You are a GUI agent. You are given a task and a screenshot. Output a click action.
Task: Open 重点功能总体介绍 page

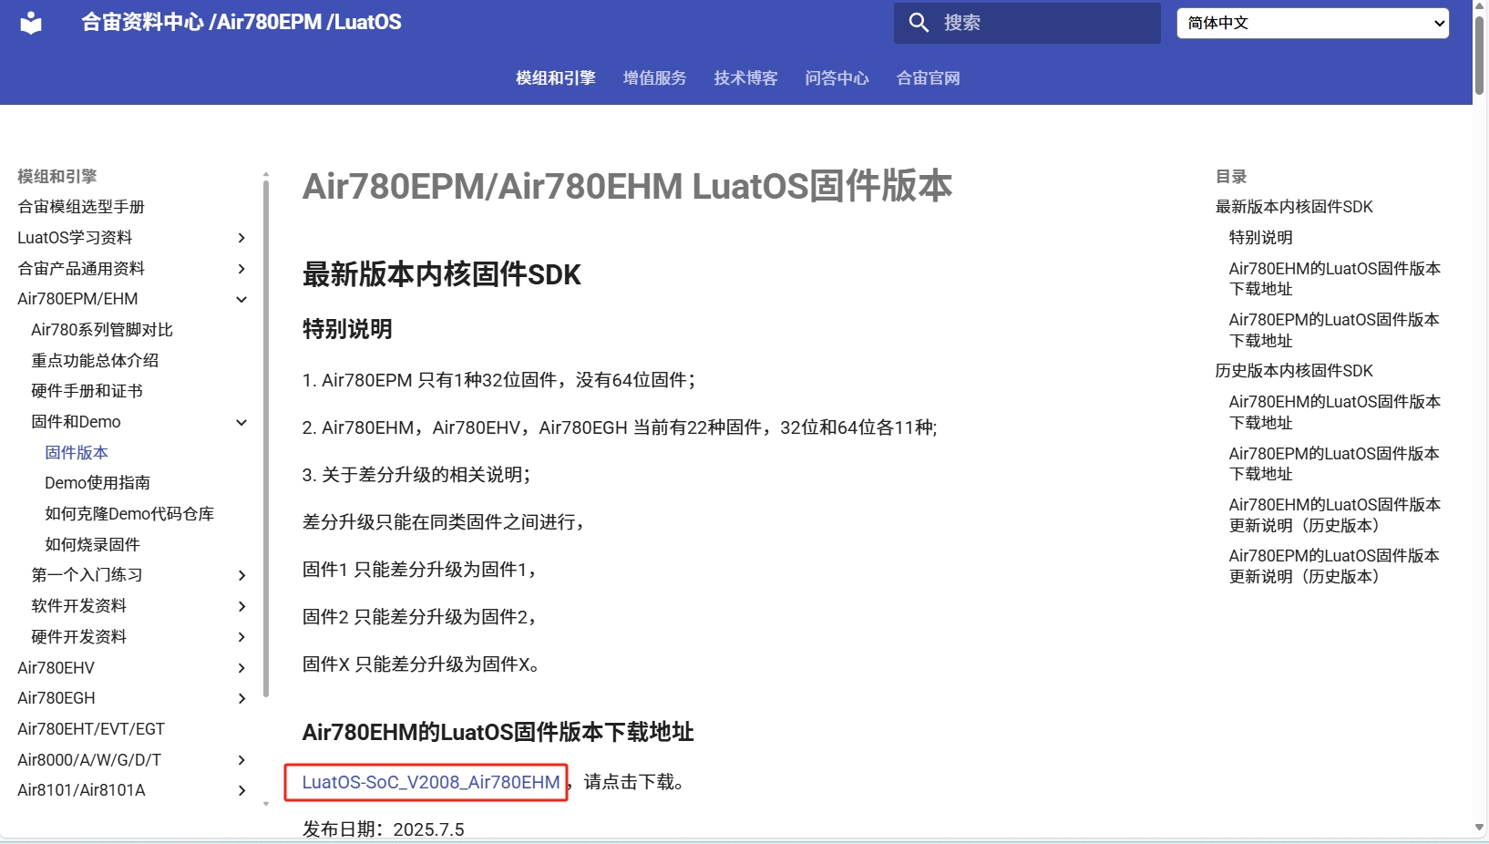95,361
